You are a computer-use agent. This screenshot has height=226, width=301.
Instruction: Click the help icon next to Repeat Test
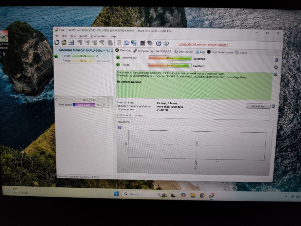pos(273,106)
